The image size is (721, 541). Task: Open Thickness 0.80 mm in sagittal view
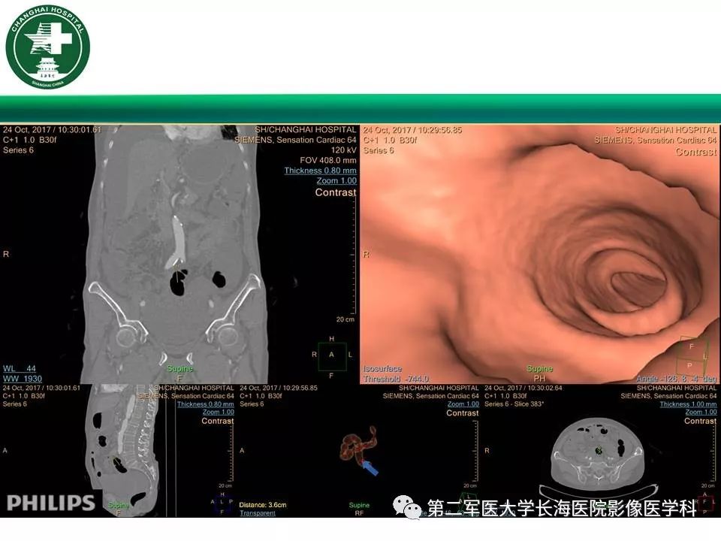coord(206,404)
